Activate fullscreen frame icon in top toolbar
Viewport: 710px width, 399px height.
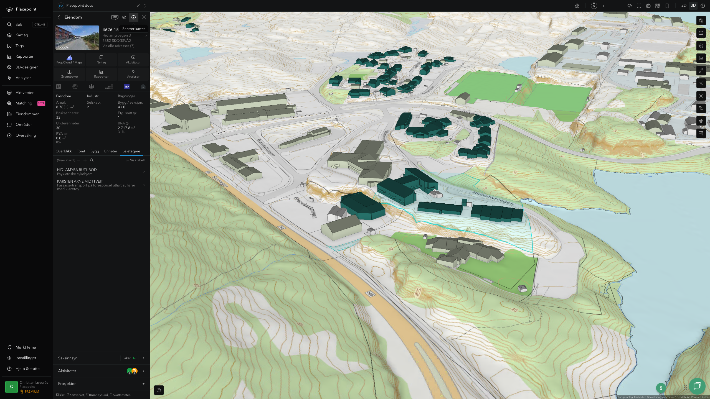pos(639,6)
